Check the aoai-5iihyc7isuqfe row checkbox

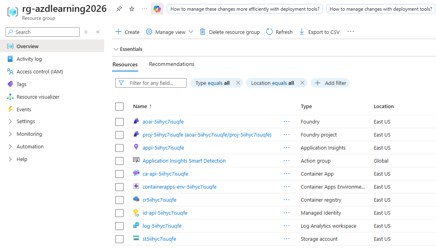click(x=119, y=122)
